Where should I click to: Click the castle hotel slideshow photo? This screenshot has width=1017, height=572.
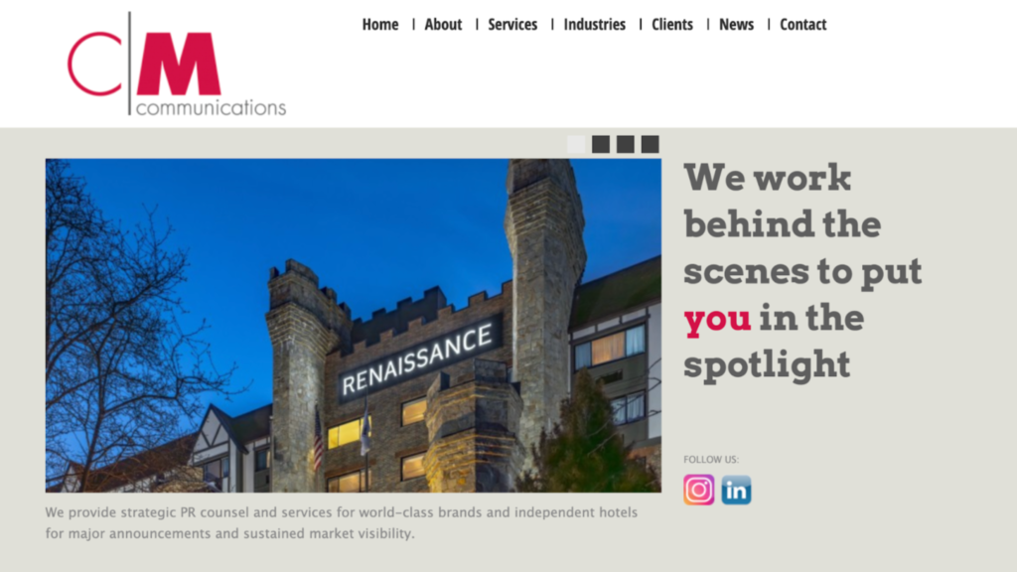pyautogui.click(x=199, y=298)
